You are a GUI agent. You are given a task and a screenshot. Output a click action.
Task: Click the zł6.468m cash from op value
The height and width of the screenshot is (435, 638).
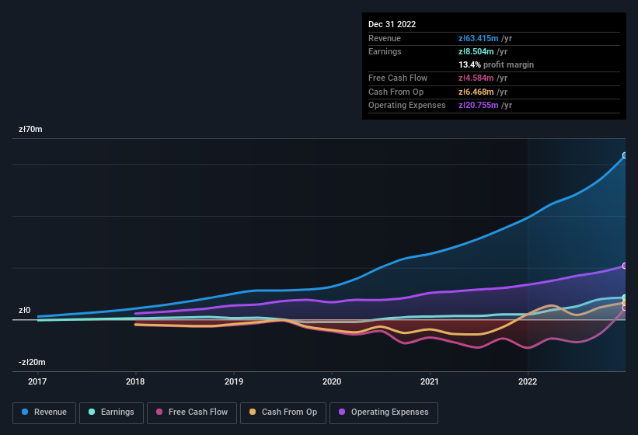(476, 92)
